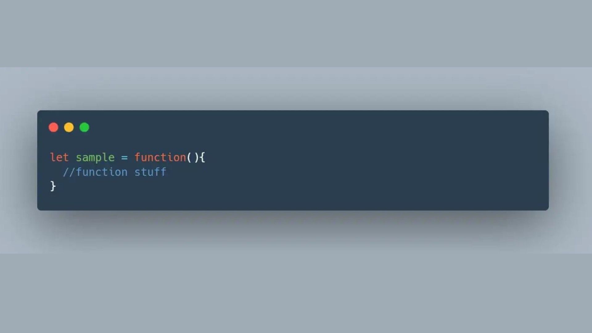Click the red close button
The height and width of the screenshot is (333, 592).
[x=53, y=127]
